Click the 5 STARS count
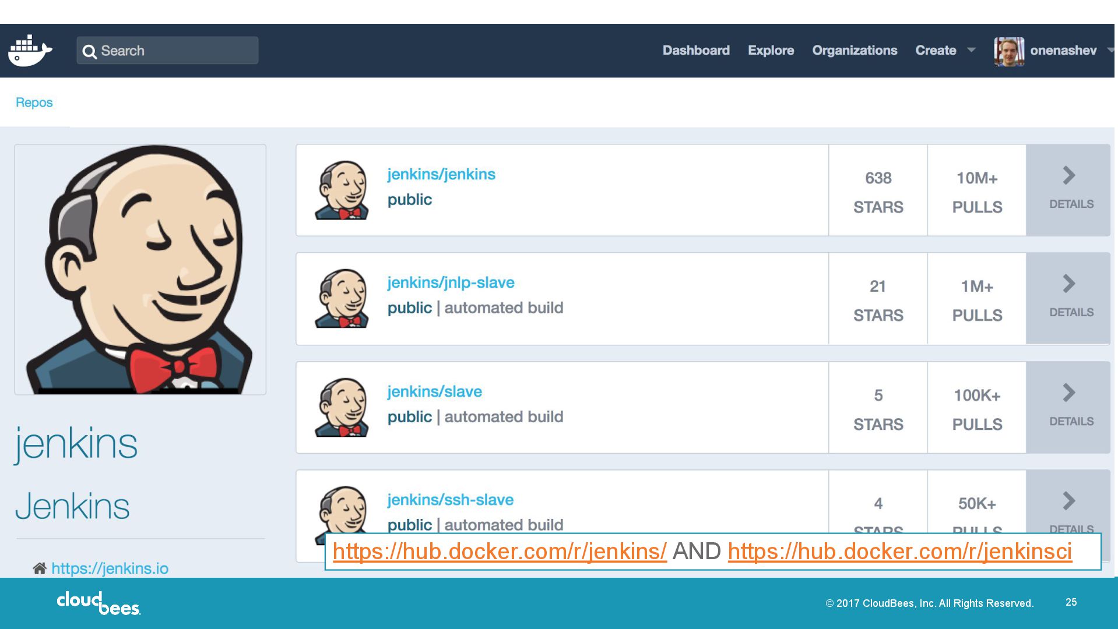1118x629 pixels. (x=878, y=409)
